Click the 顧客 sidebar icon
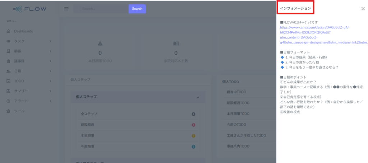Screen dimensions: 368x163 click(x=9, y=51)
